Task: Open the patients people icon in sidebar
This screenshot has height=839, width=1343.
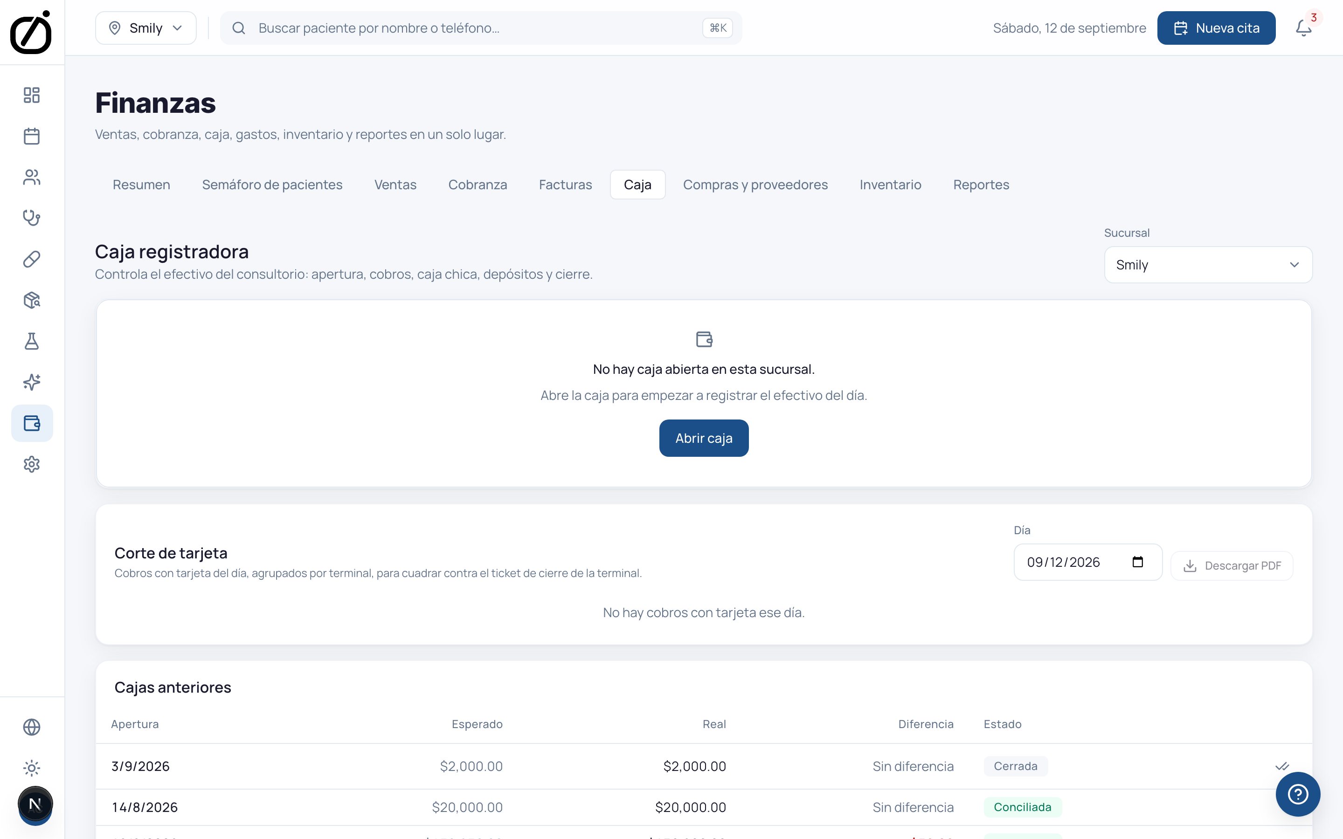Action: (x=32, y=177)
